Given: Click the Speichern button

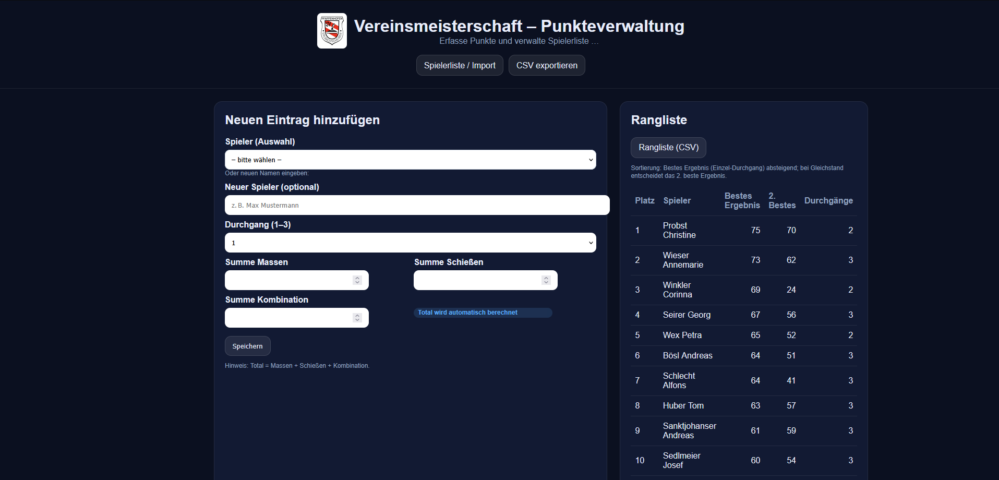Looking at the screenshot, I should coord(247,346).
